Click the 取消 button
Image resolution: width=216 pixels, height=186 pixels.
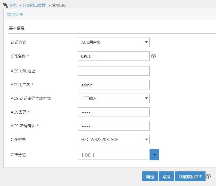(x=166, y=176)
